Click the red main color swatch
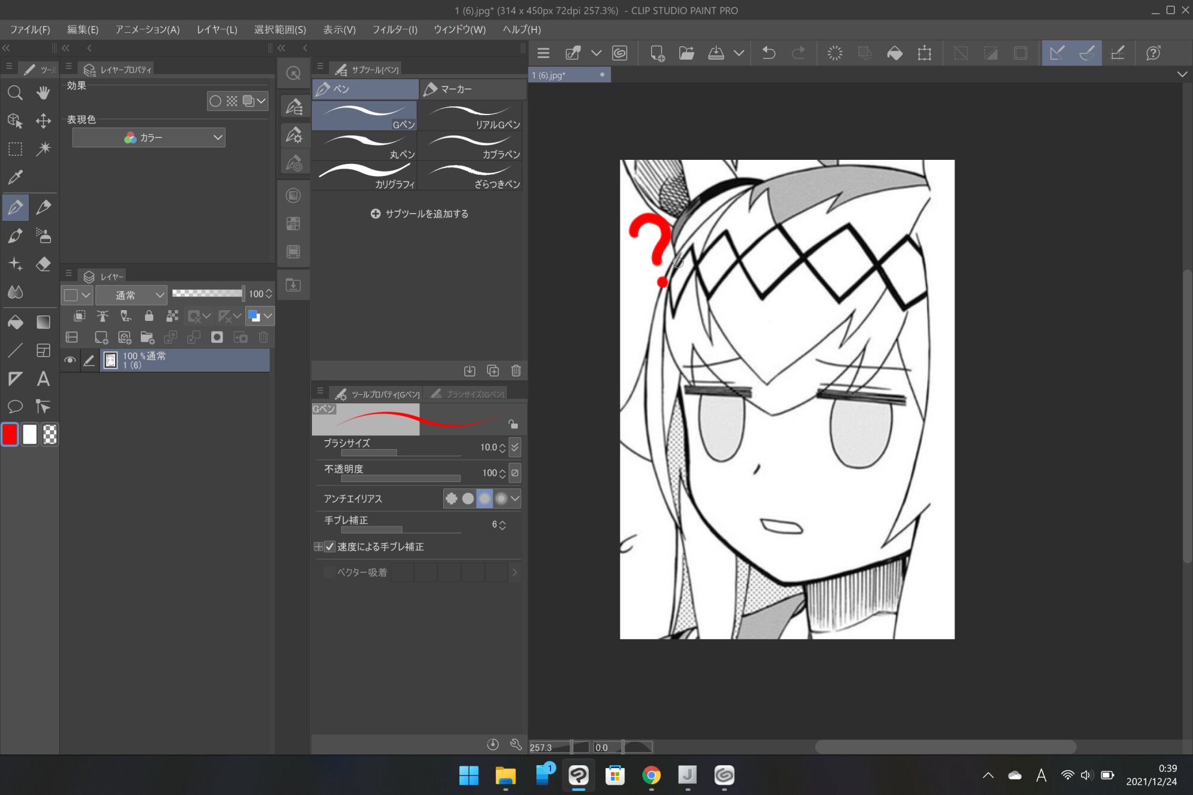This screenshot has height=795, width=1193. 10,434
